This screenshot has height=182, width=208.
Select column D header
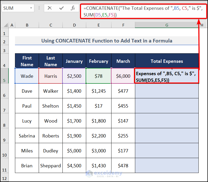(74, 25)
